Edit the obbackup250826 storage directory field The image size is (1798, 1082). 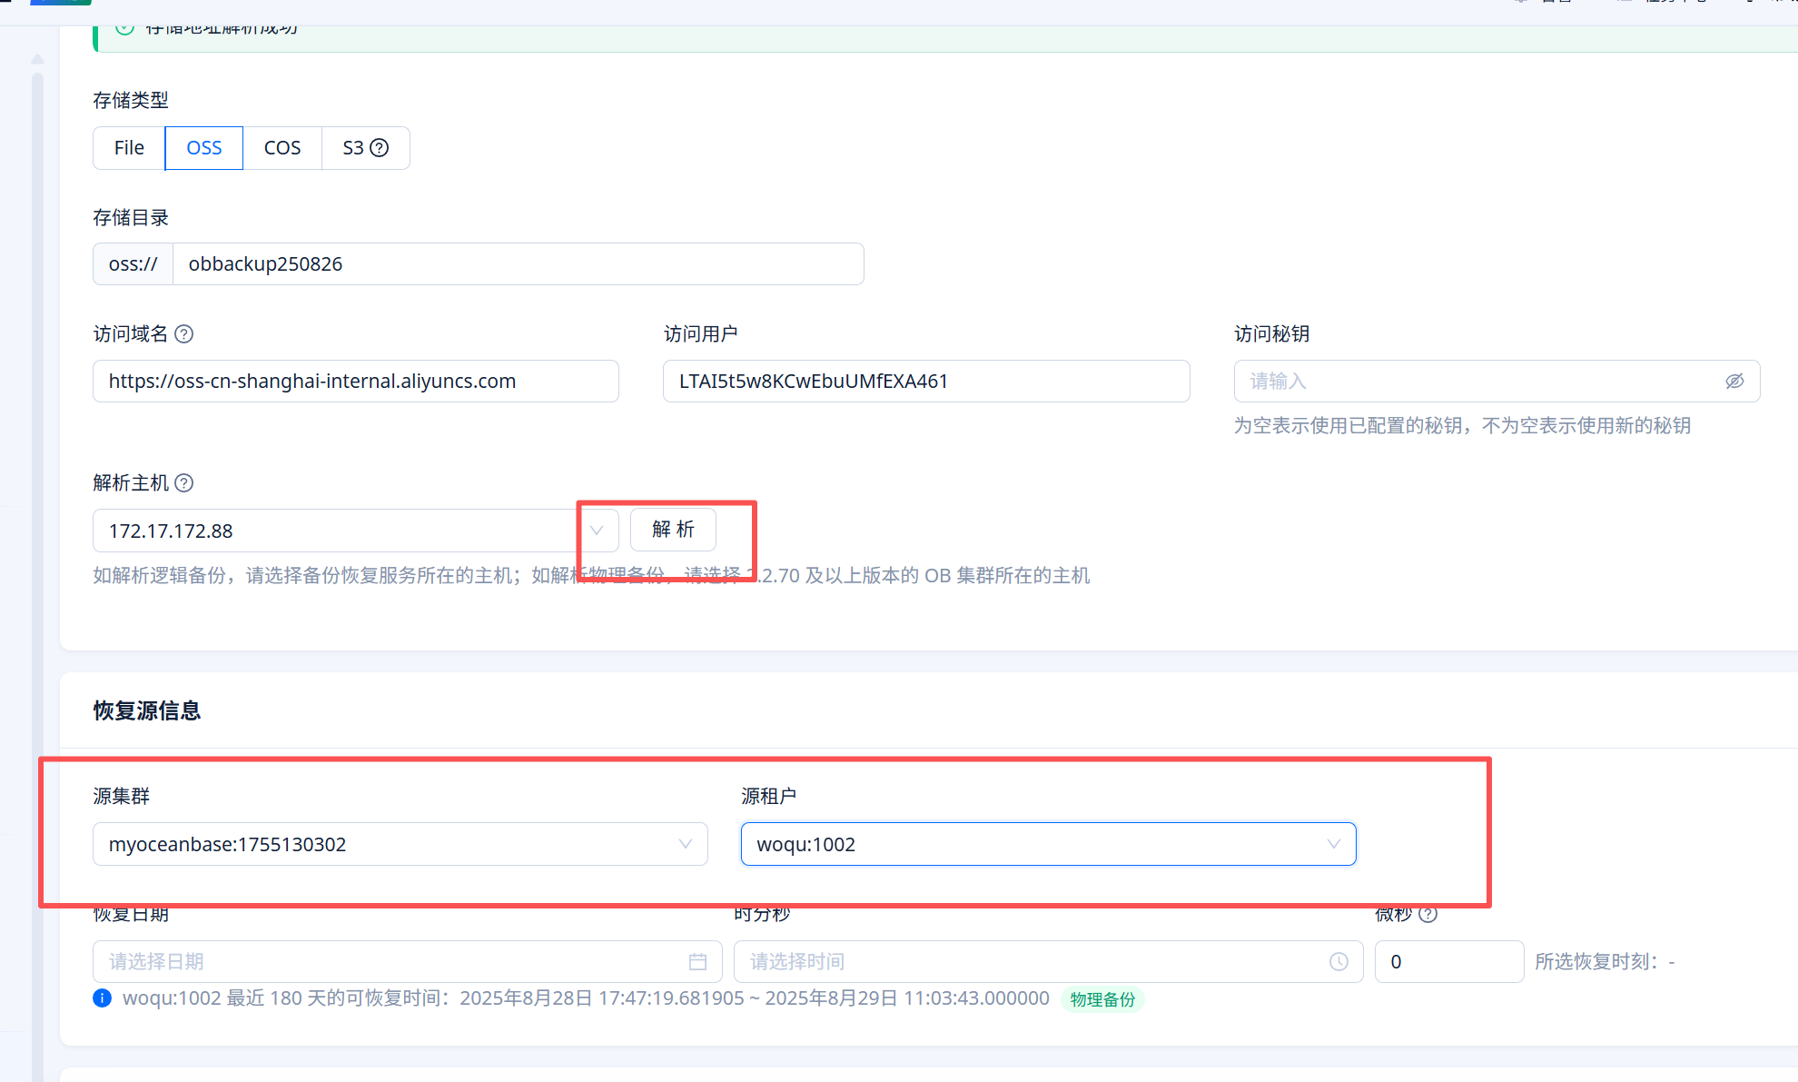518,264
